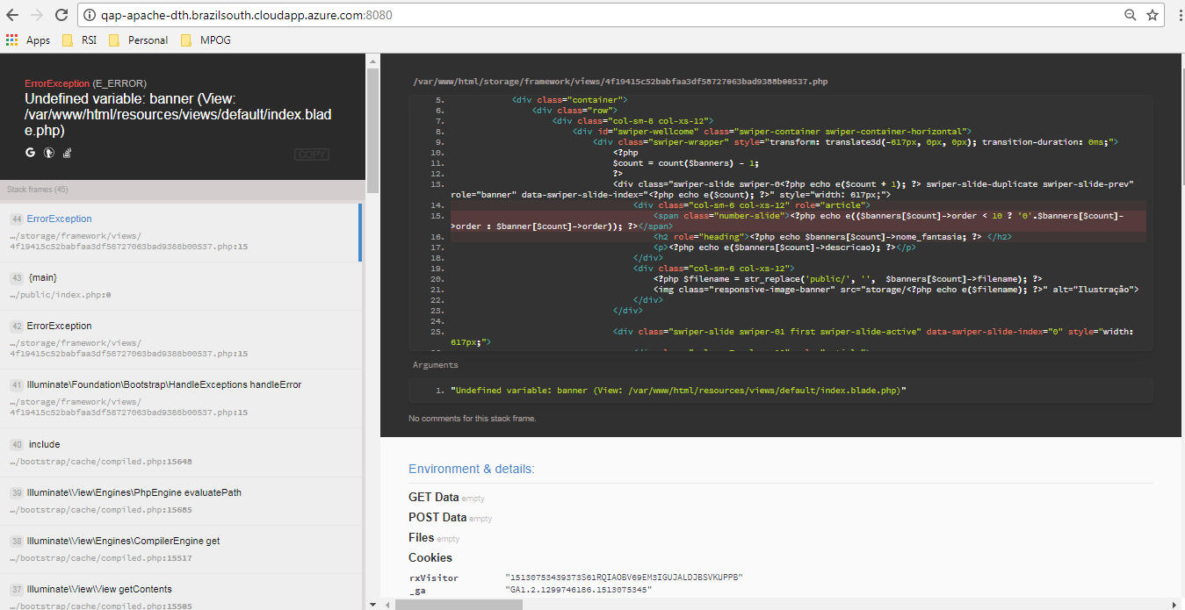This screenshot has height=610, width=1185.
Task: Click the browser forward arrow
Action: pyautogui.click(x=37, y=15)
